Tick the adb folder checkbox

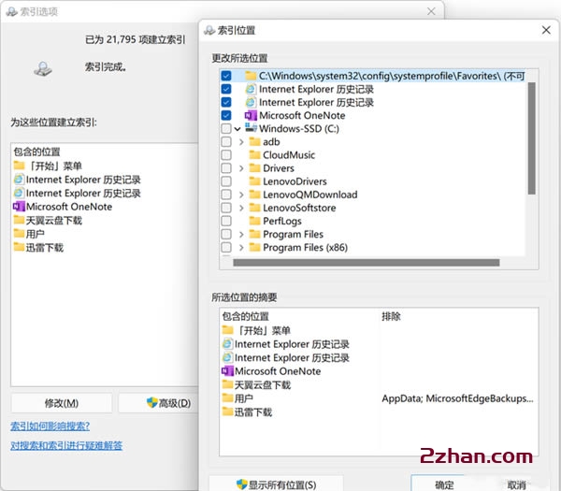click(226, 142)
